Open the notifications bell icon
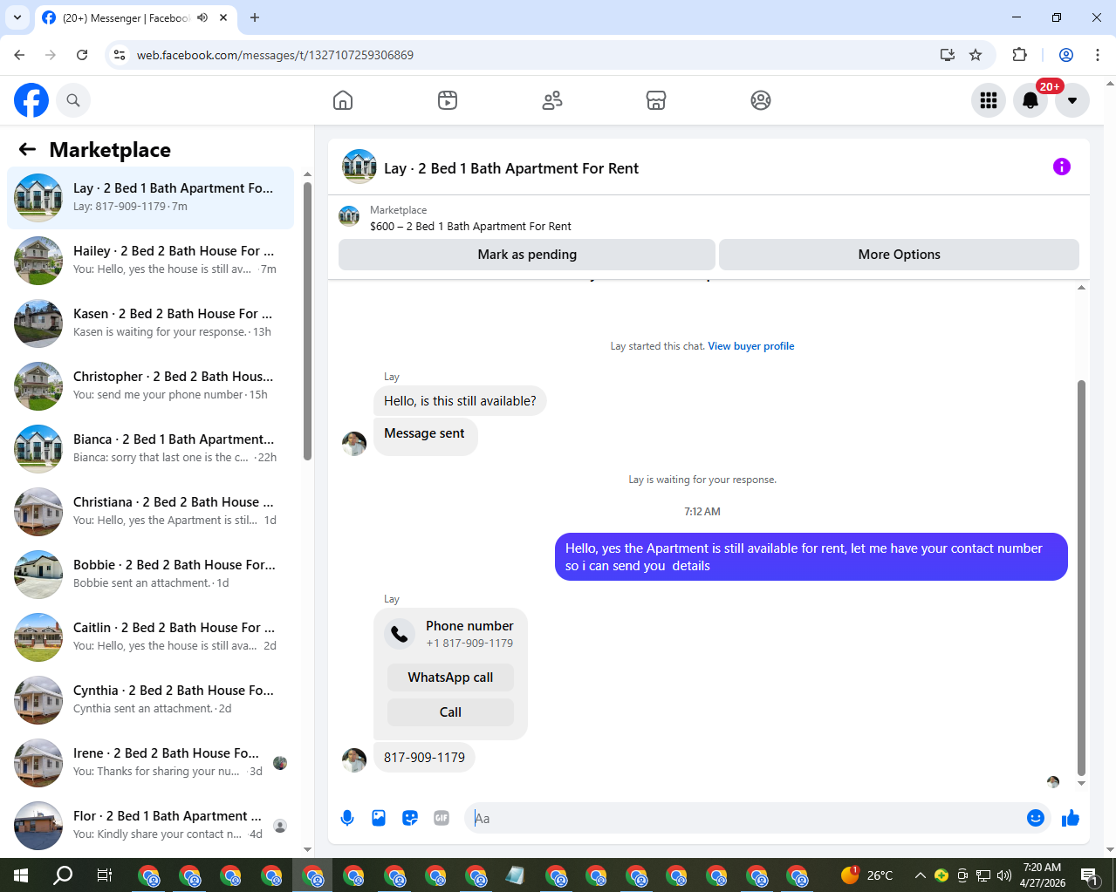The height and width of the screenshot is (892, 1116). (1030, 100)
